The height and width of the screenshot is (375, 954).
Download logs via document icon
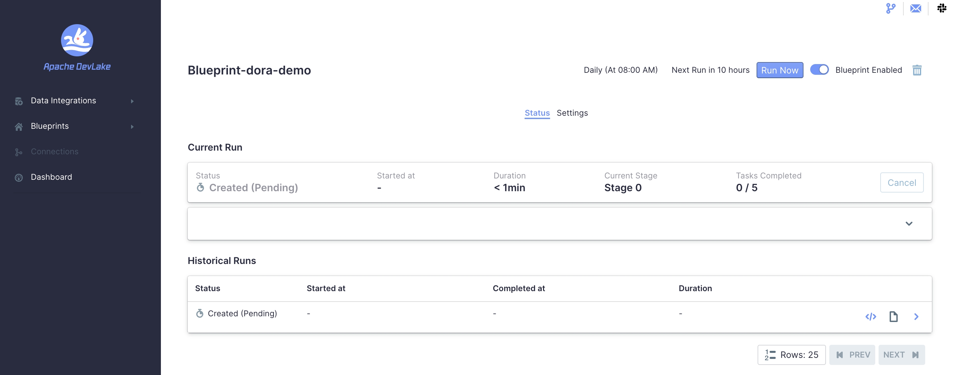pyautogui.click(x=893, y=316)
